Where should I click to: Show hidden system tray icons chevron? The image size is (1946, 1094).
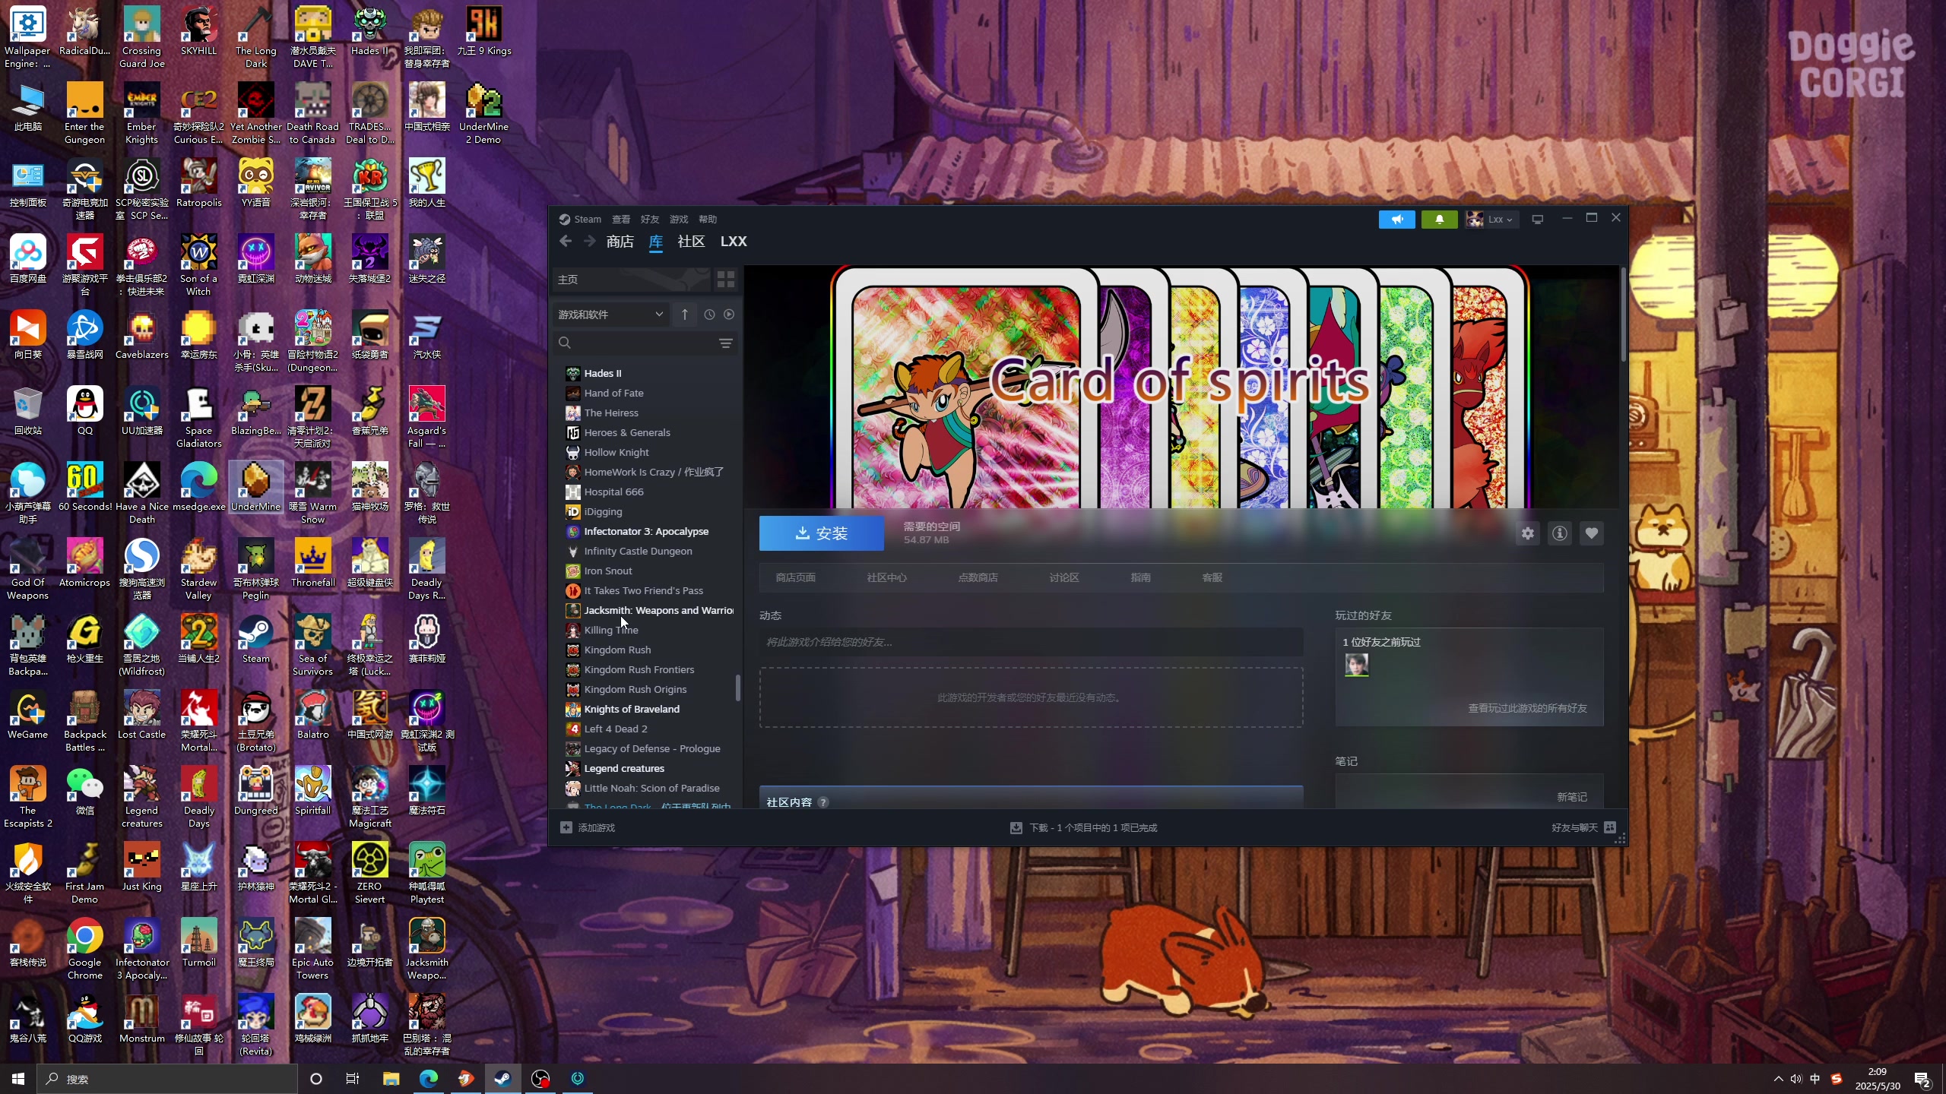click(1778, 1079)
